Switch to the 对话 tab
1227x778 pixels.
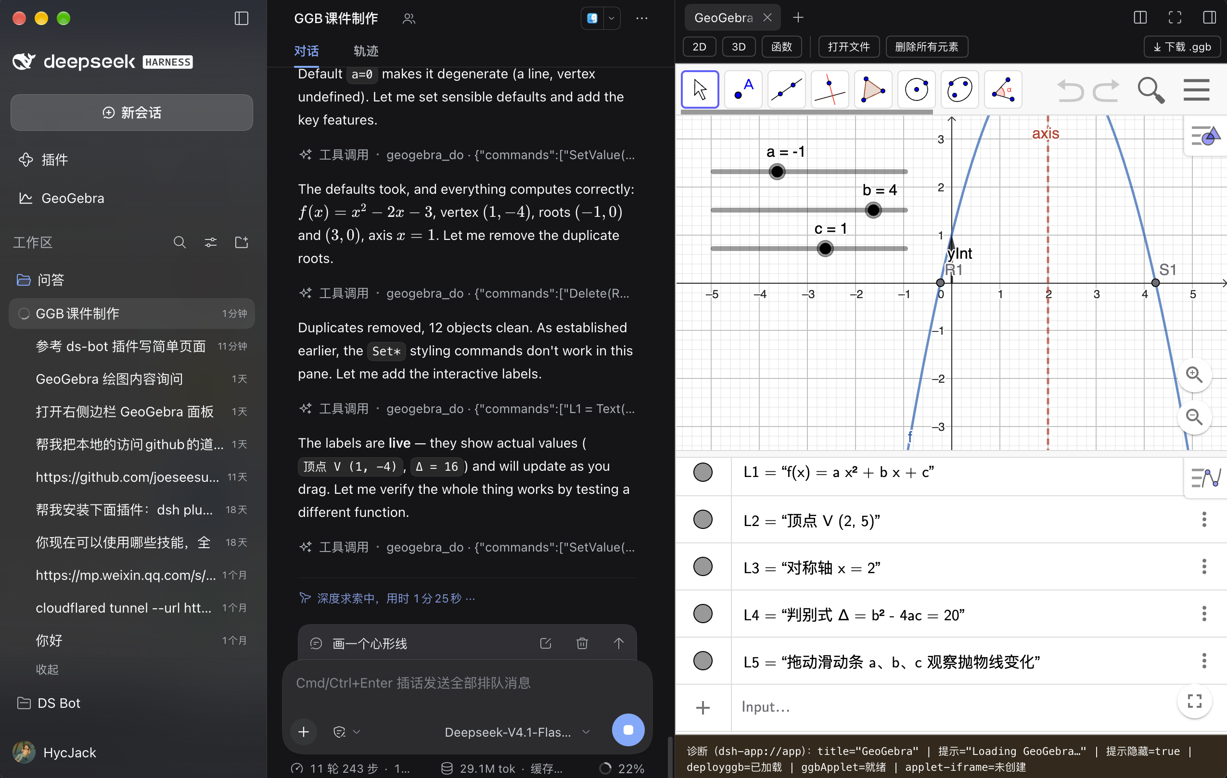tap(306, 51)
